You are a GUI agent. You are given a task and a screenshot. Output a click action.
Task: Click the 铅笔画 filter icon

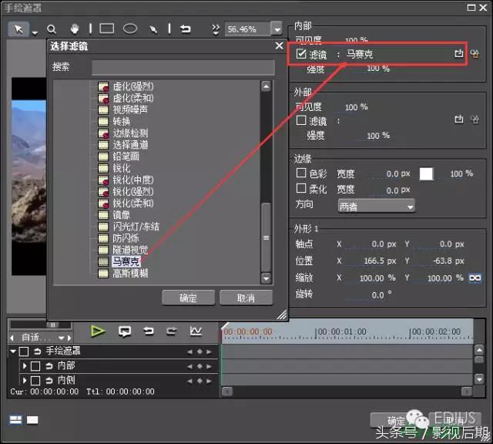tap(103, 156)
